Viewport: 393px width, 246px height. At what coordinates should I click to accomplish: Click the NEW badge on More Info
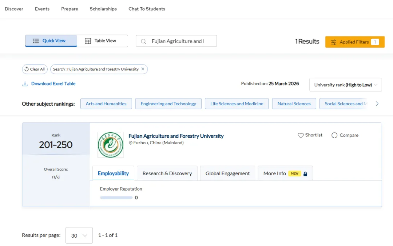click(x=294, y=173)
